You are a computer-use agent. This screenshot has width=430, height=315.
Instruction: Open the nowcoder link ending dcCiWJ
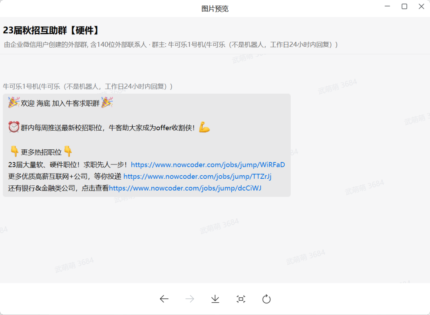tap(185, 188)
